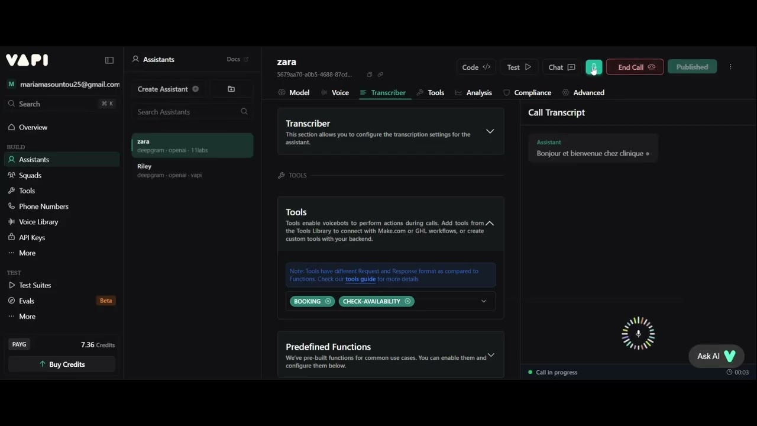Click the new folder icon button
757x426 pixels.
231,89
